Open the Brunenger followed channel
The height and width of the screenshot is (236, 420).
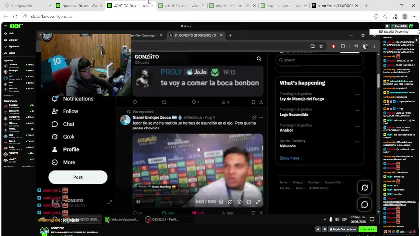click(x=18, y=71)
